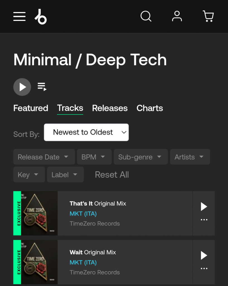
Task: Play all Minimal / Deep Tech tracks
Action: (22, 87)
